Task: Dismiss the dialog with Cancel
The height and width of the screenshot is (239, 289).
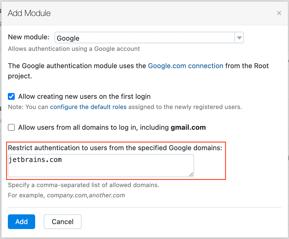Action: click(x=62, y=222)
